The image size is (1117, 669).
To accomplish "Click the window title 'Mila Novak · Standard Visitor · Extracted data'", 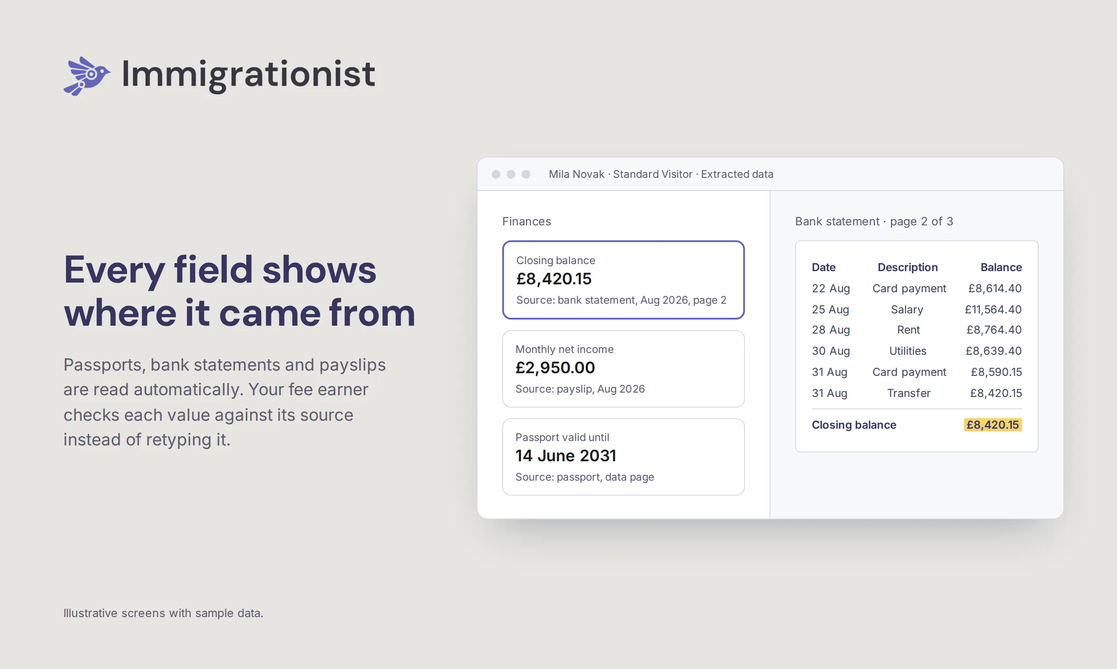I will click(x=661, y=174).
